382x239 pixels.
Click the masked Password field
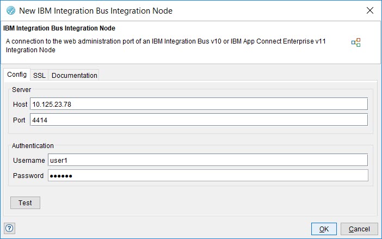pyautogui.click(x=207, y=175)
